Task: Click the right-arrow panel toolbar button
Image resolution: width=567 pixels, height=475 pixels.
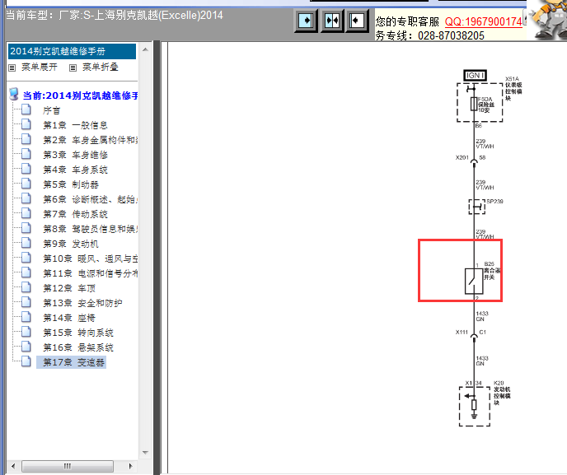Action: tap(306, 21)
